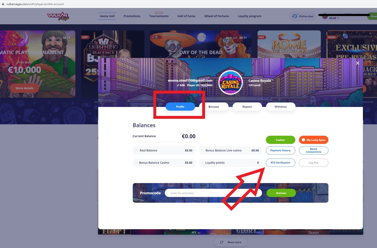Open KYC Verification
Viewport: 377px width, 248px height.
tap(280, 163)
